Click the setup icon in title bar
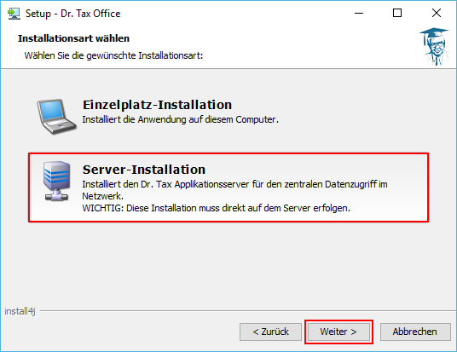The width and height of the screenshot is (457, 352). click(x=14, y=14)
